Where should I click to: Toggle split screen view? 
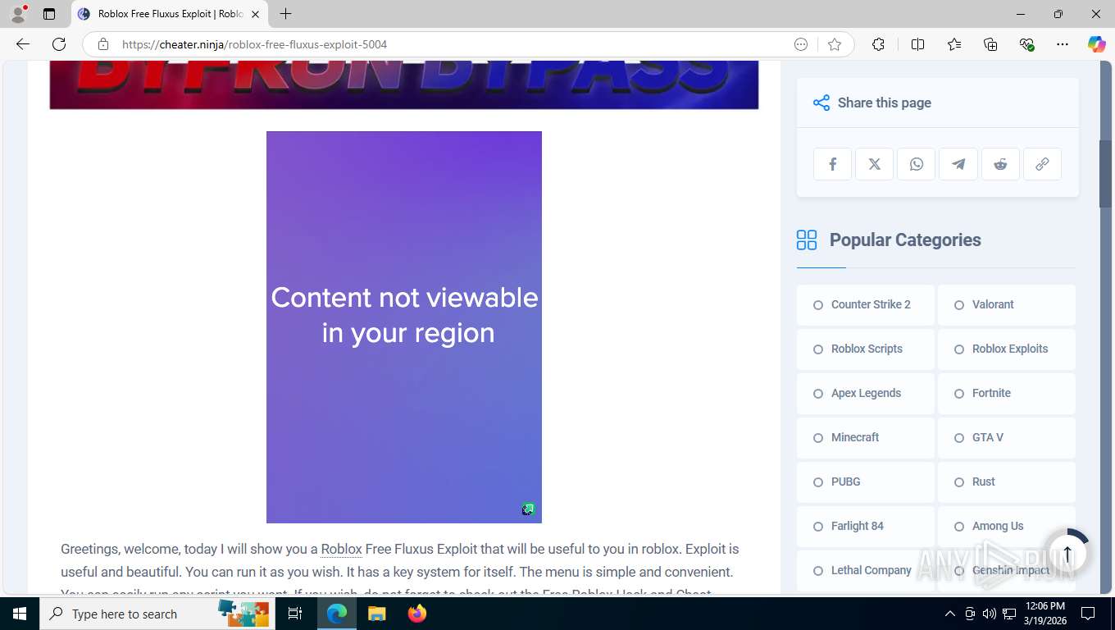[x=917, y=44]
